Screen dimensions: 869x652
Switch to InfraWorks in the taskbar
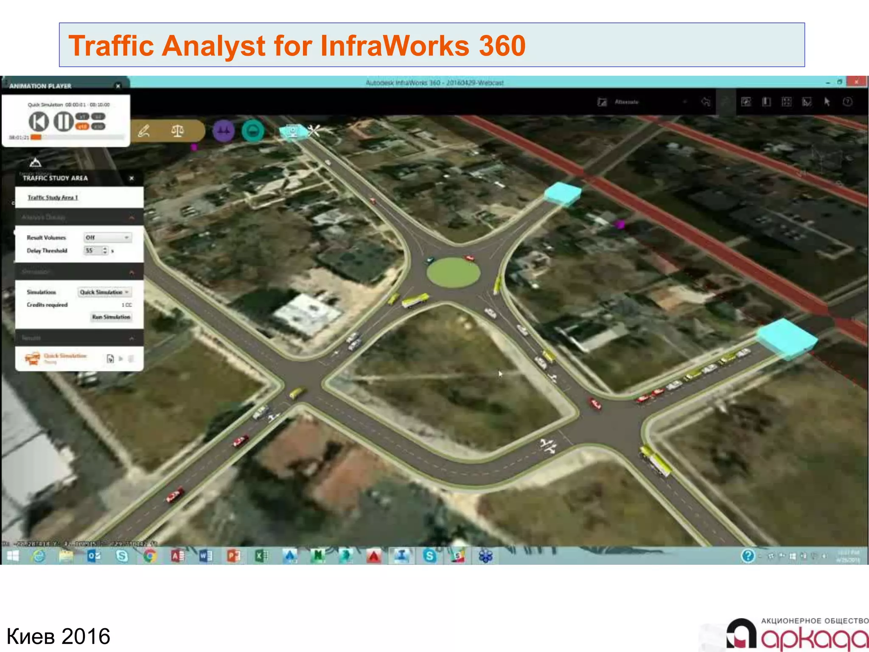(401, 556)
